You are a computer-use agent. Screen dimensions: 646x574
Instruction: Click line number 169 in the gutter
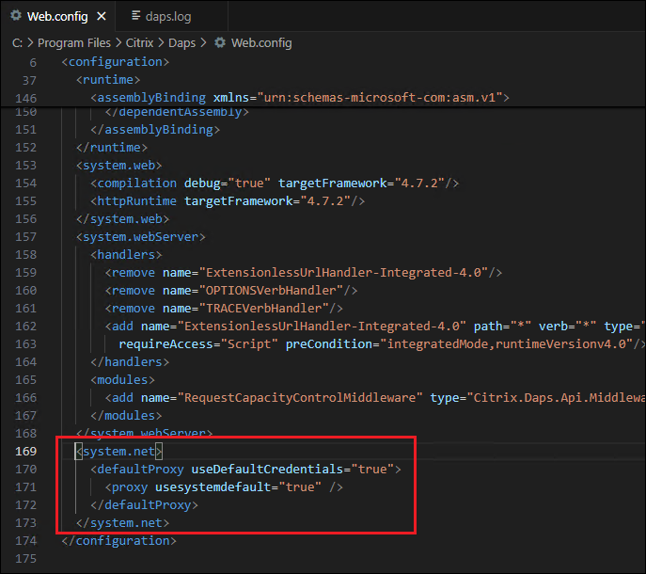click(26, 452)
